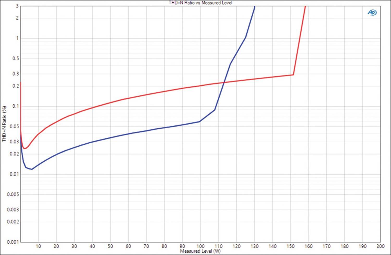Click the y-axis tick label '3' at top

pos(17,6)
